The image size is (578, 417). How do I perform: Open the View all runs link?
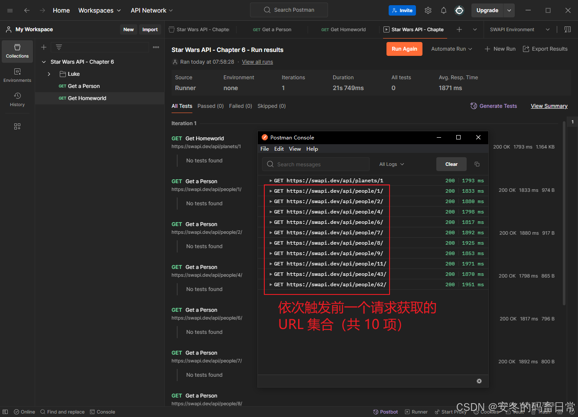pos(257,62)
